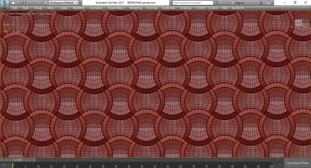Image resolution: width=311 pixels, height=168 pixels.
Task: Open the Civil View menu
Action: [152, 8]
